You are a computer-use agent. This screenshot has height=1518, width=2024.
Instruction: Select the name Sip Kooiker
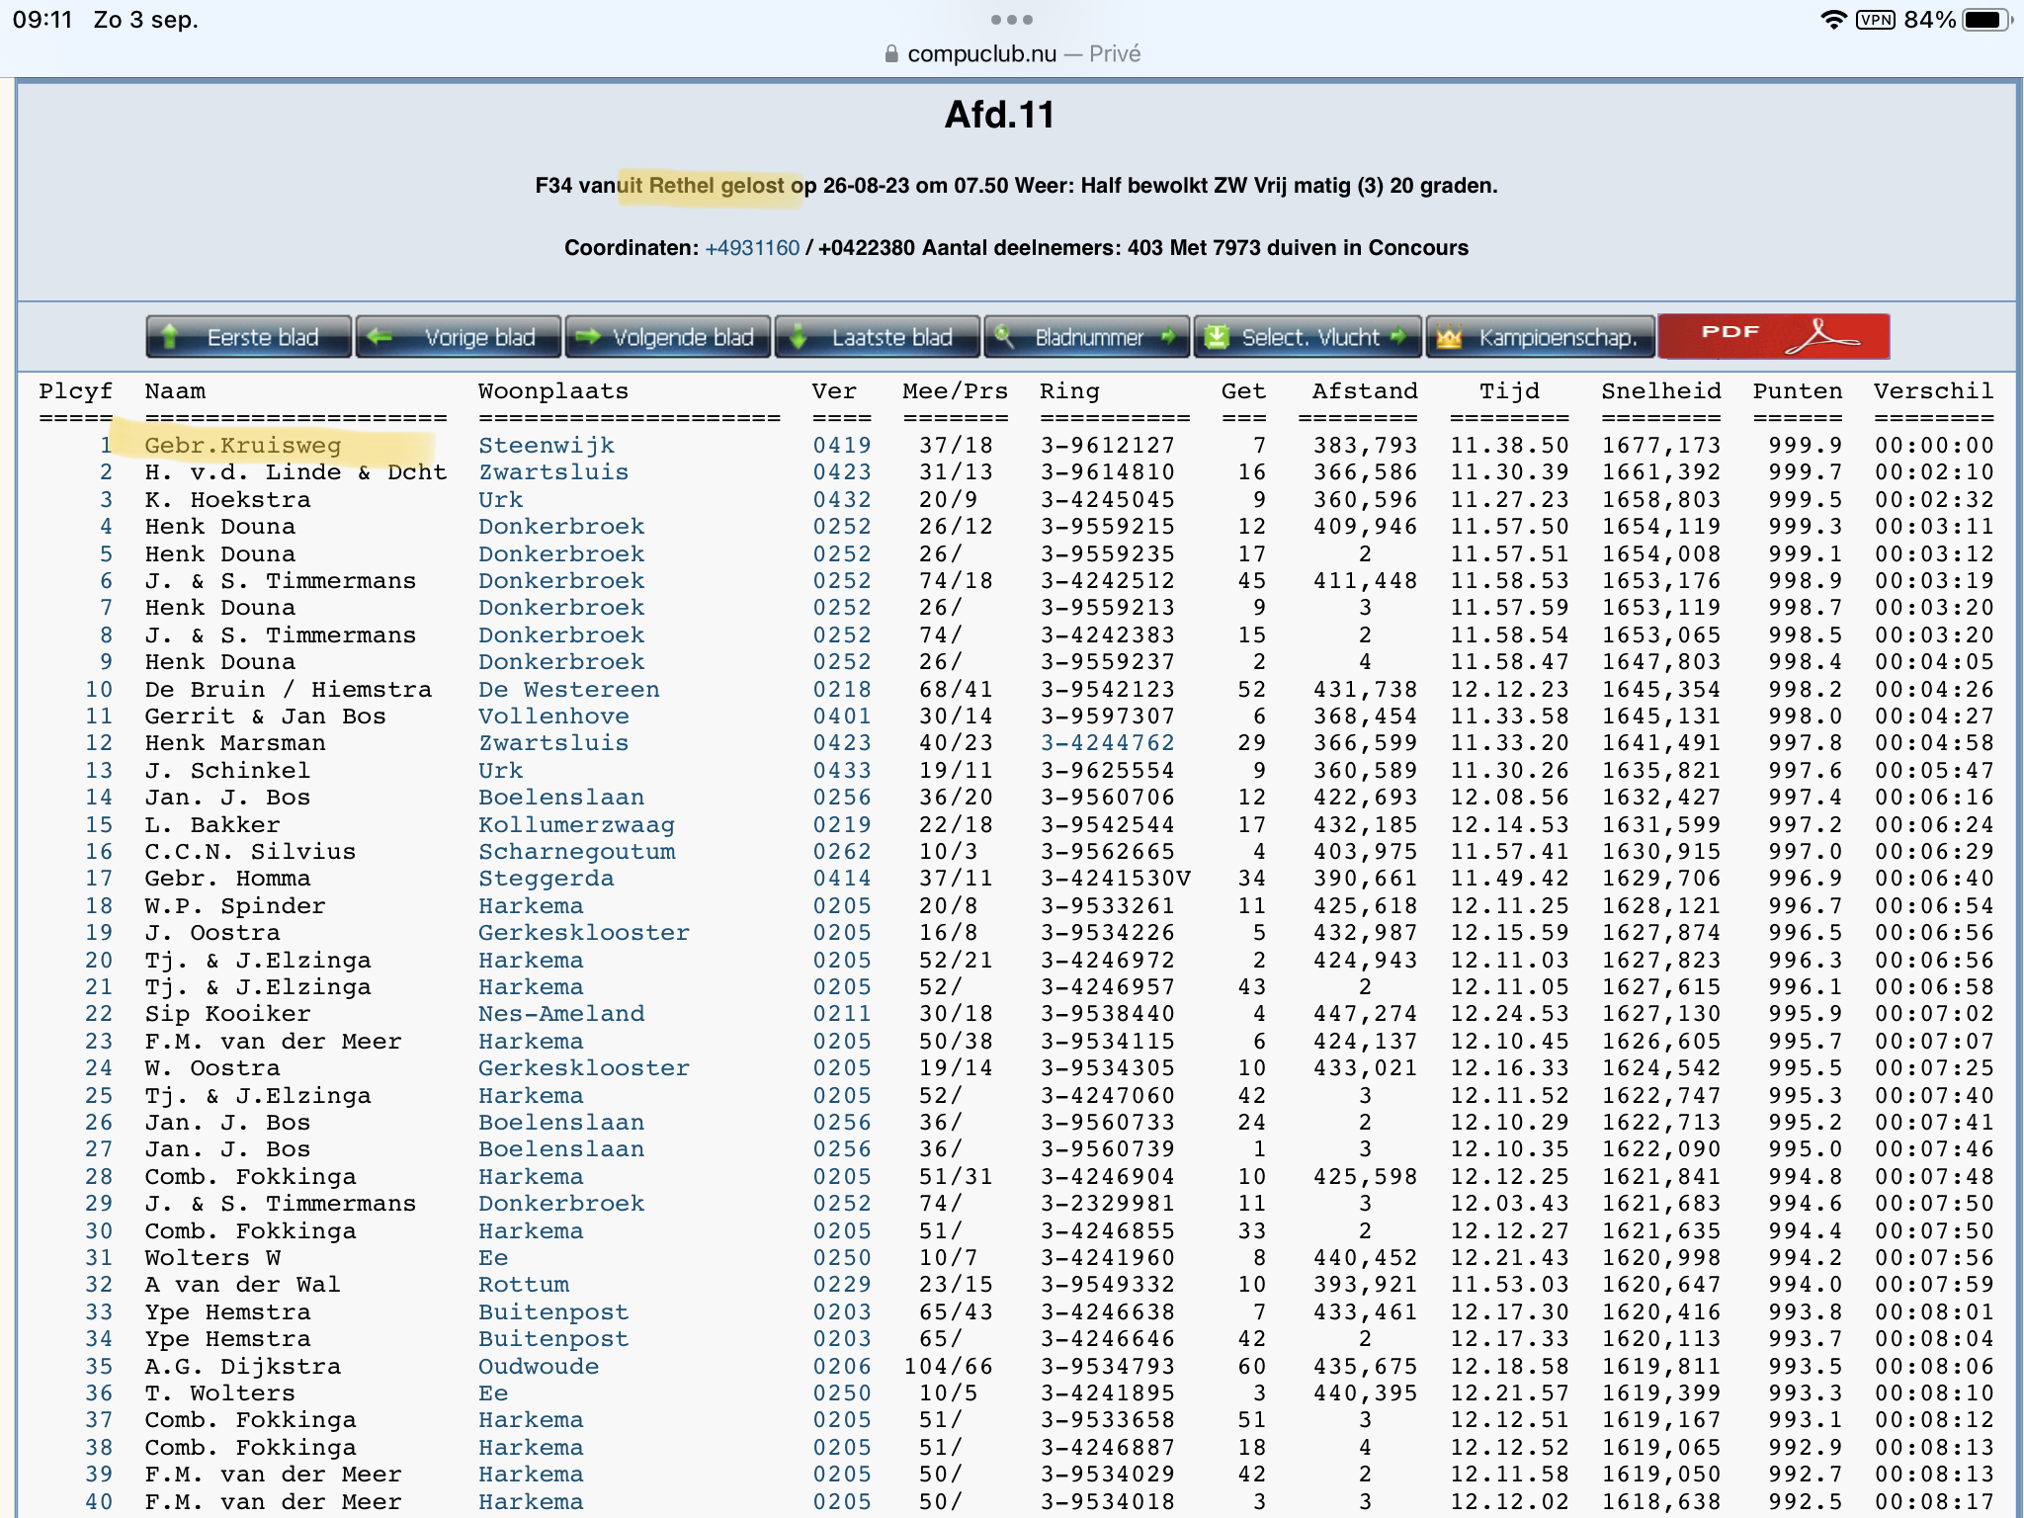[x=227, y=1014]
